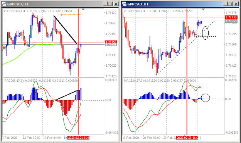241x143 pixels.
Task: Click the -0.003588 MACD scale value in H1
Action: pyautogui.click(x=231, y=133)
